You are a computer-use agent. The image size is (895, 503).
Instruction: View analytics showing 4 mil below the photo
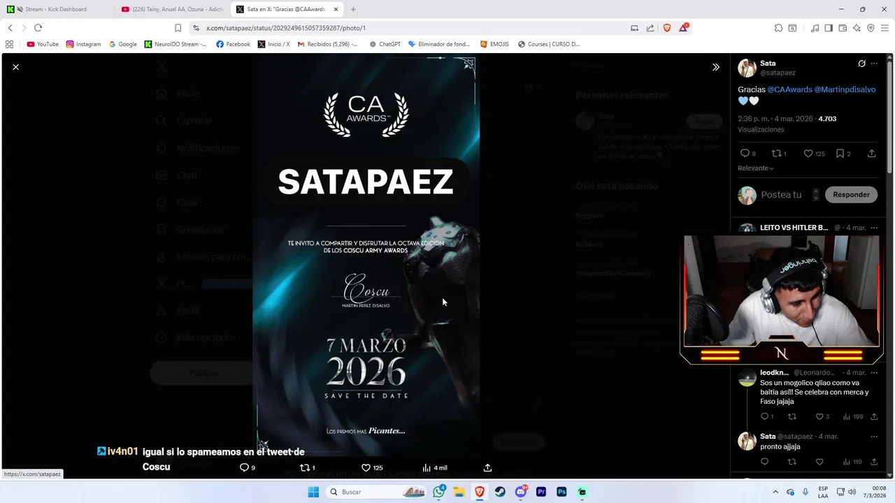click(434, 468)
